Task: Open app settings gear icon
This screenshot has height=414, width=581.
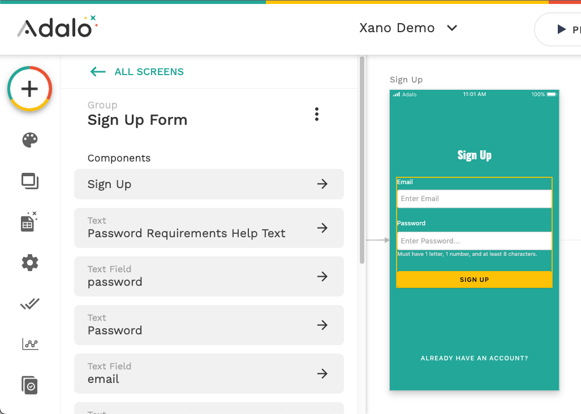Action: coord(29,263)
